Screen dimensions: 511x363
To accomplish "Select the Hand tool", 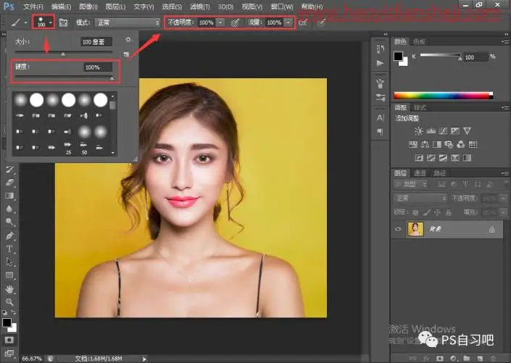I will pyautogui.click(x=9, y=289).
